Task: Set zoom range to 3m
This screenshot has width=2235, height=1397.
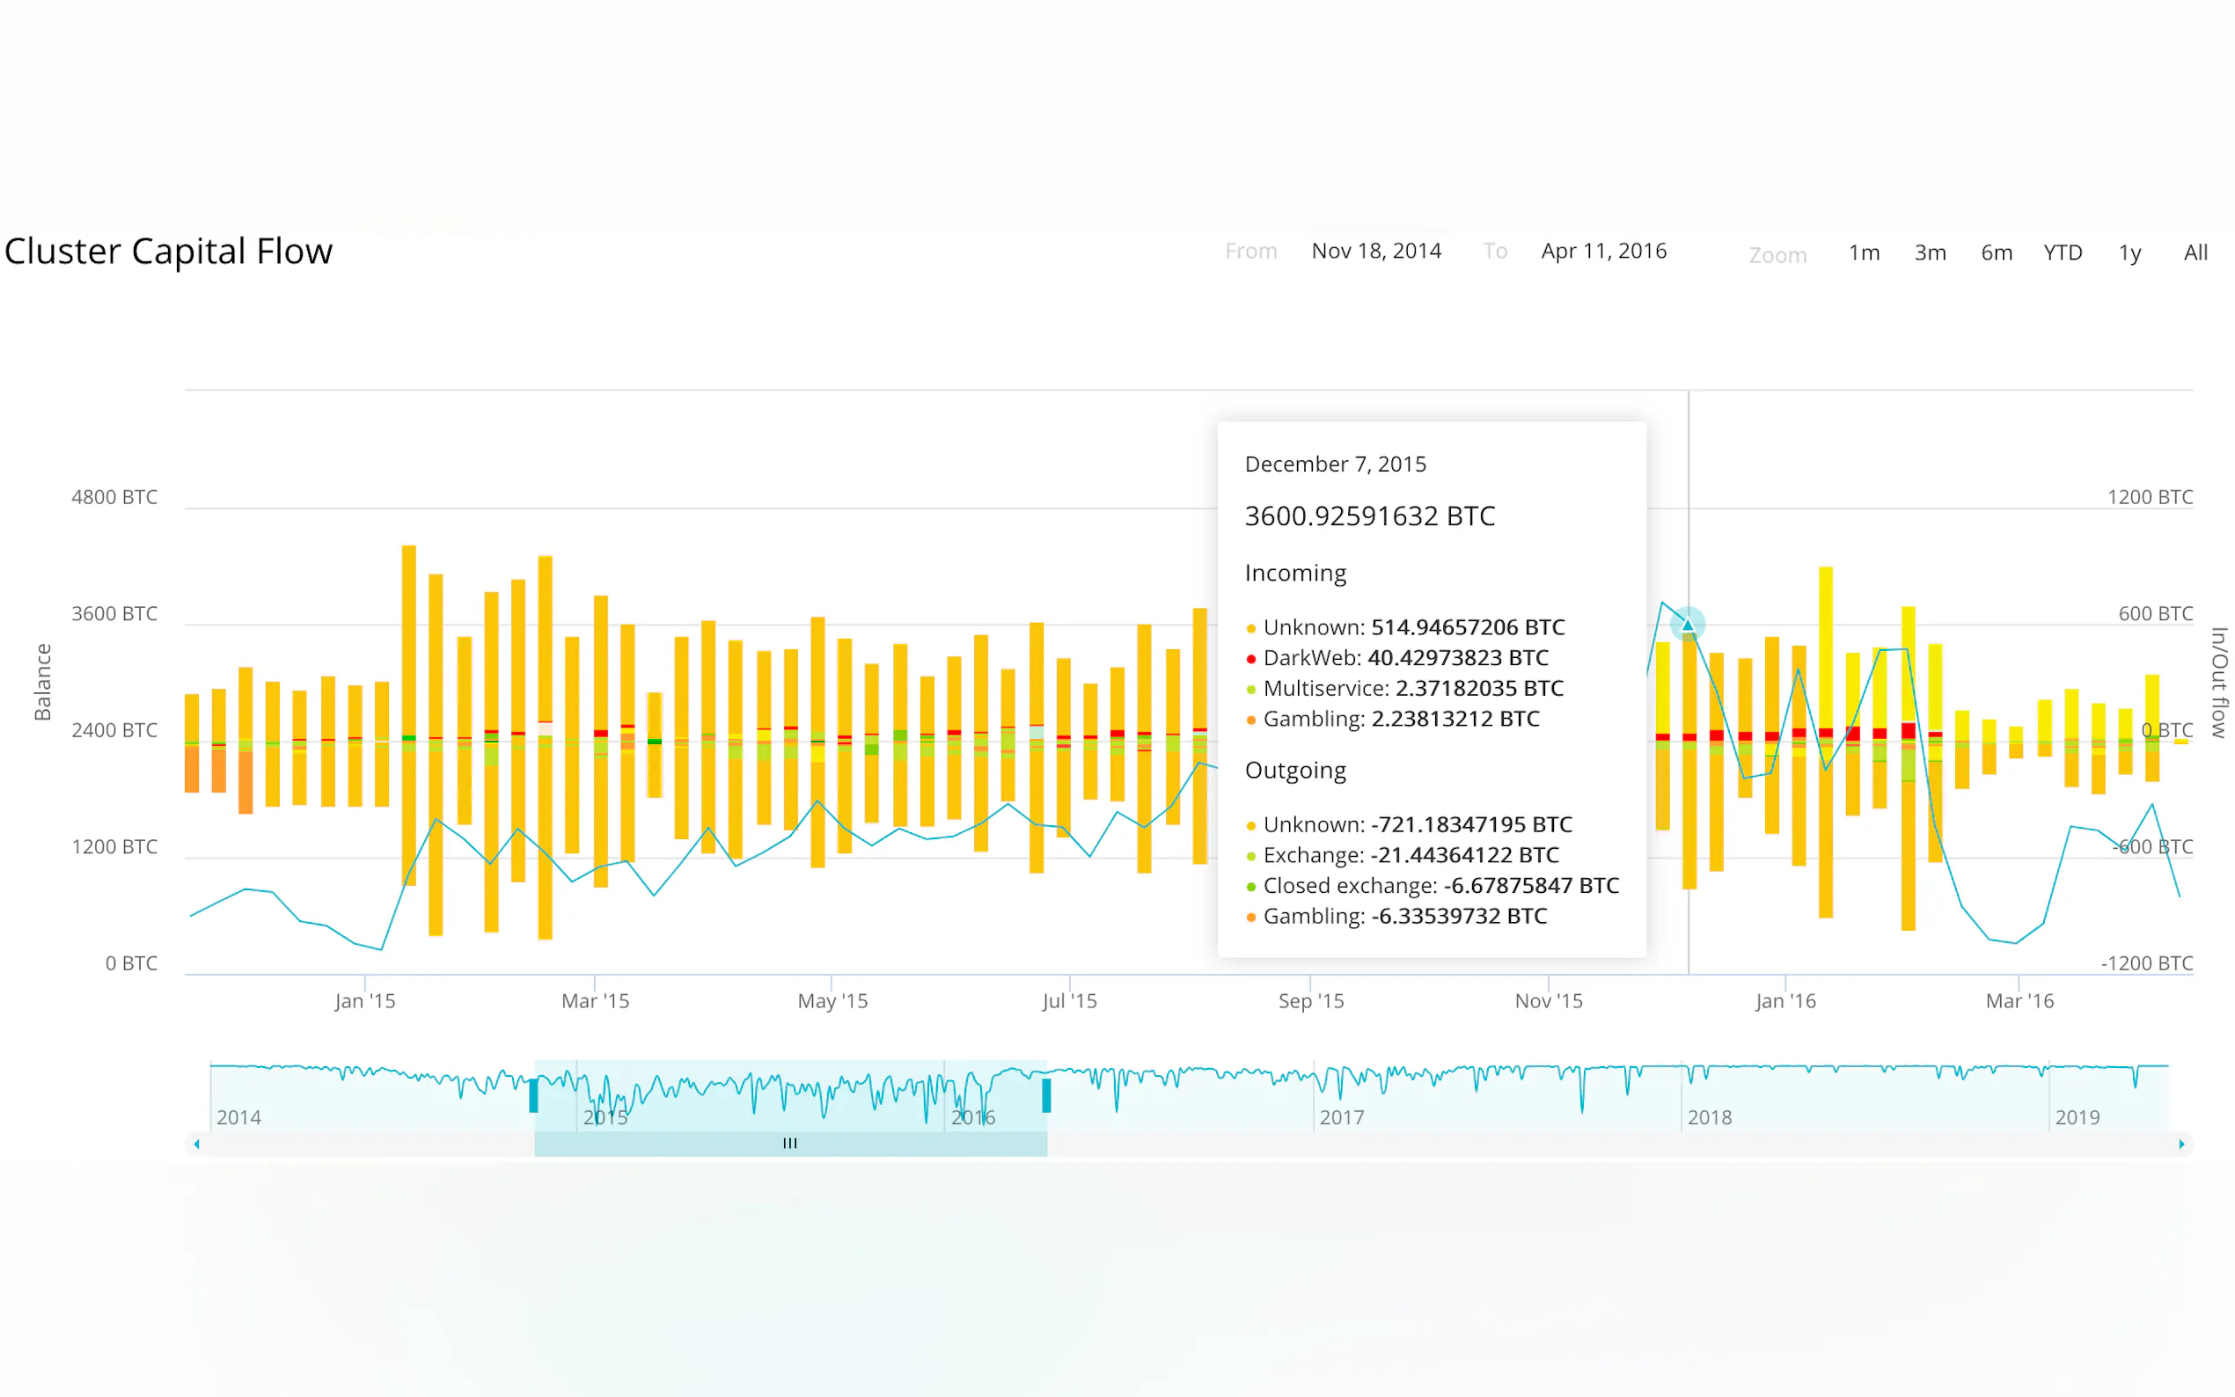Action: click(1930, 253)
